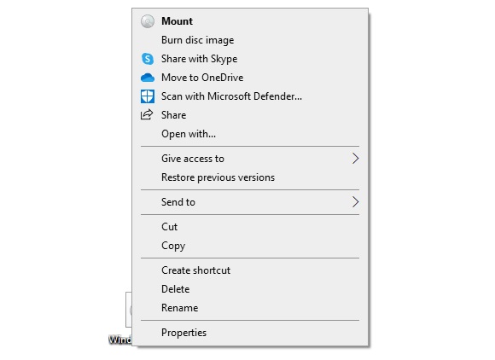Click the disc icon beside Mount
Screen dimensions: 495x360
(x=148, y=21)
